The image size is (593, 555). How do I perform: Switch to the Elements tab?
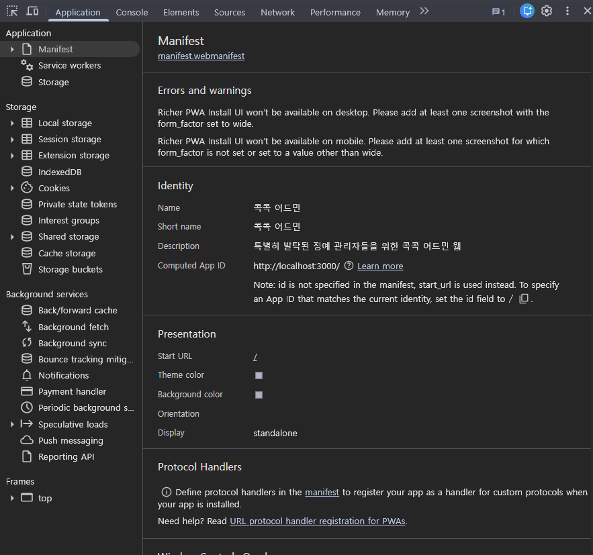click(x=181, y=12)
